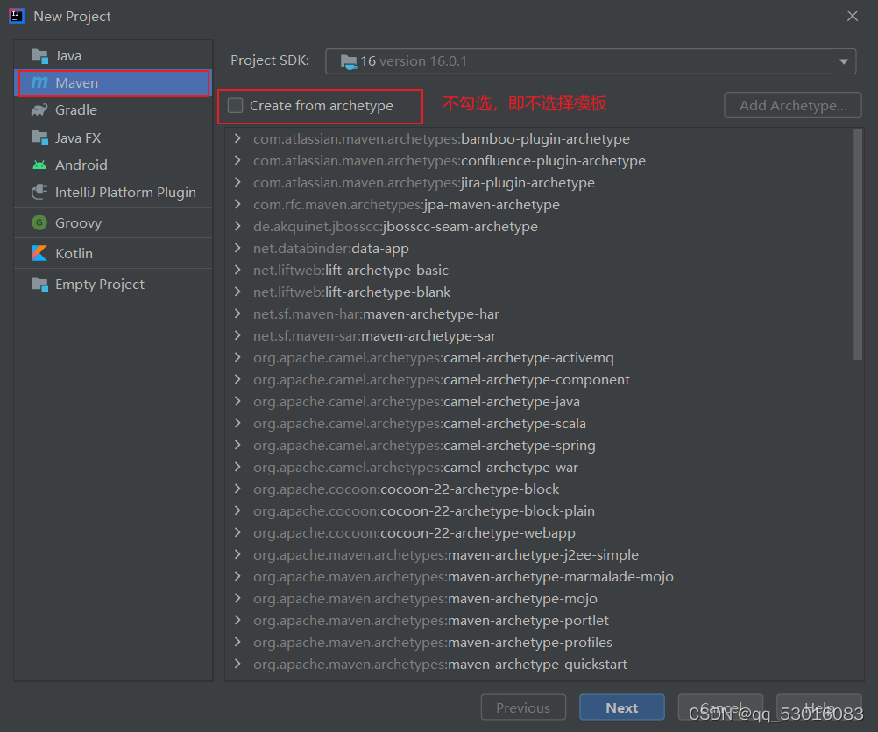Click the Java folder icon in sidebar

pyautogui.click(x=39, y=56)
